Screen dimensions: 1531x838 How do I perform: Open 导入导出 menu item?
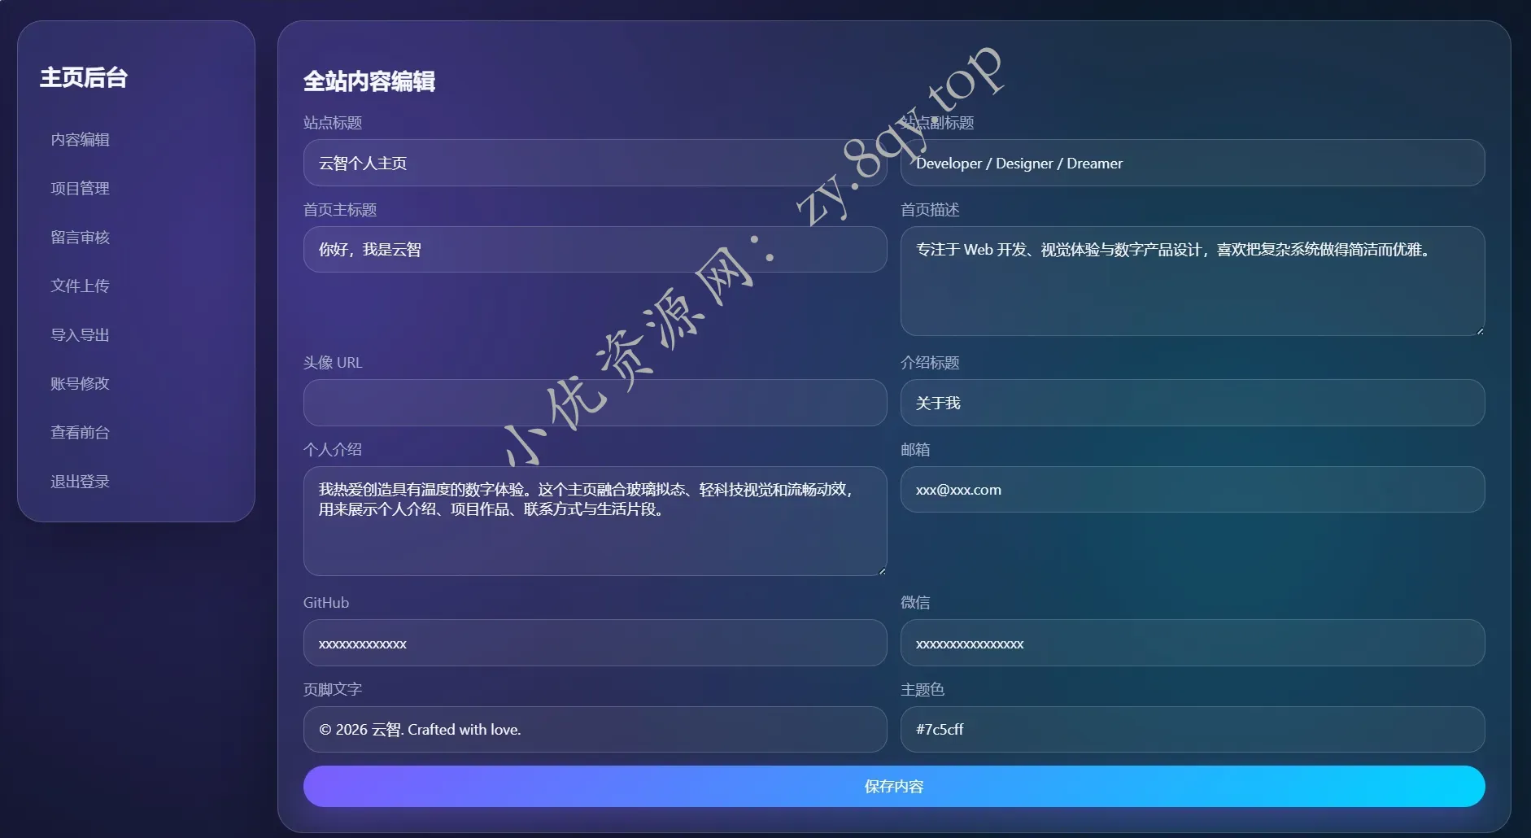coord(80,335)
